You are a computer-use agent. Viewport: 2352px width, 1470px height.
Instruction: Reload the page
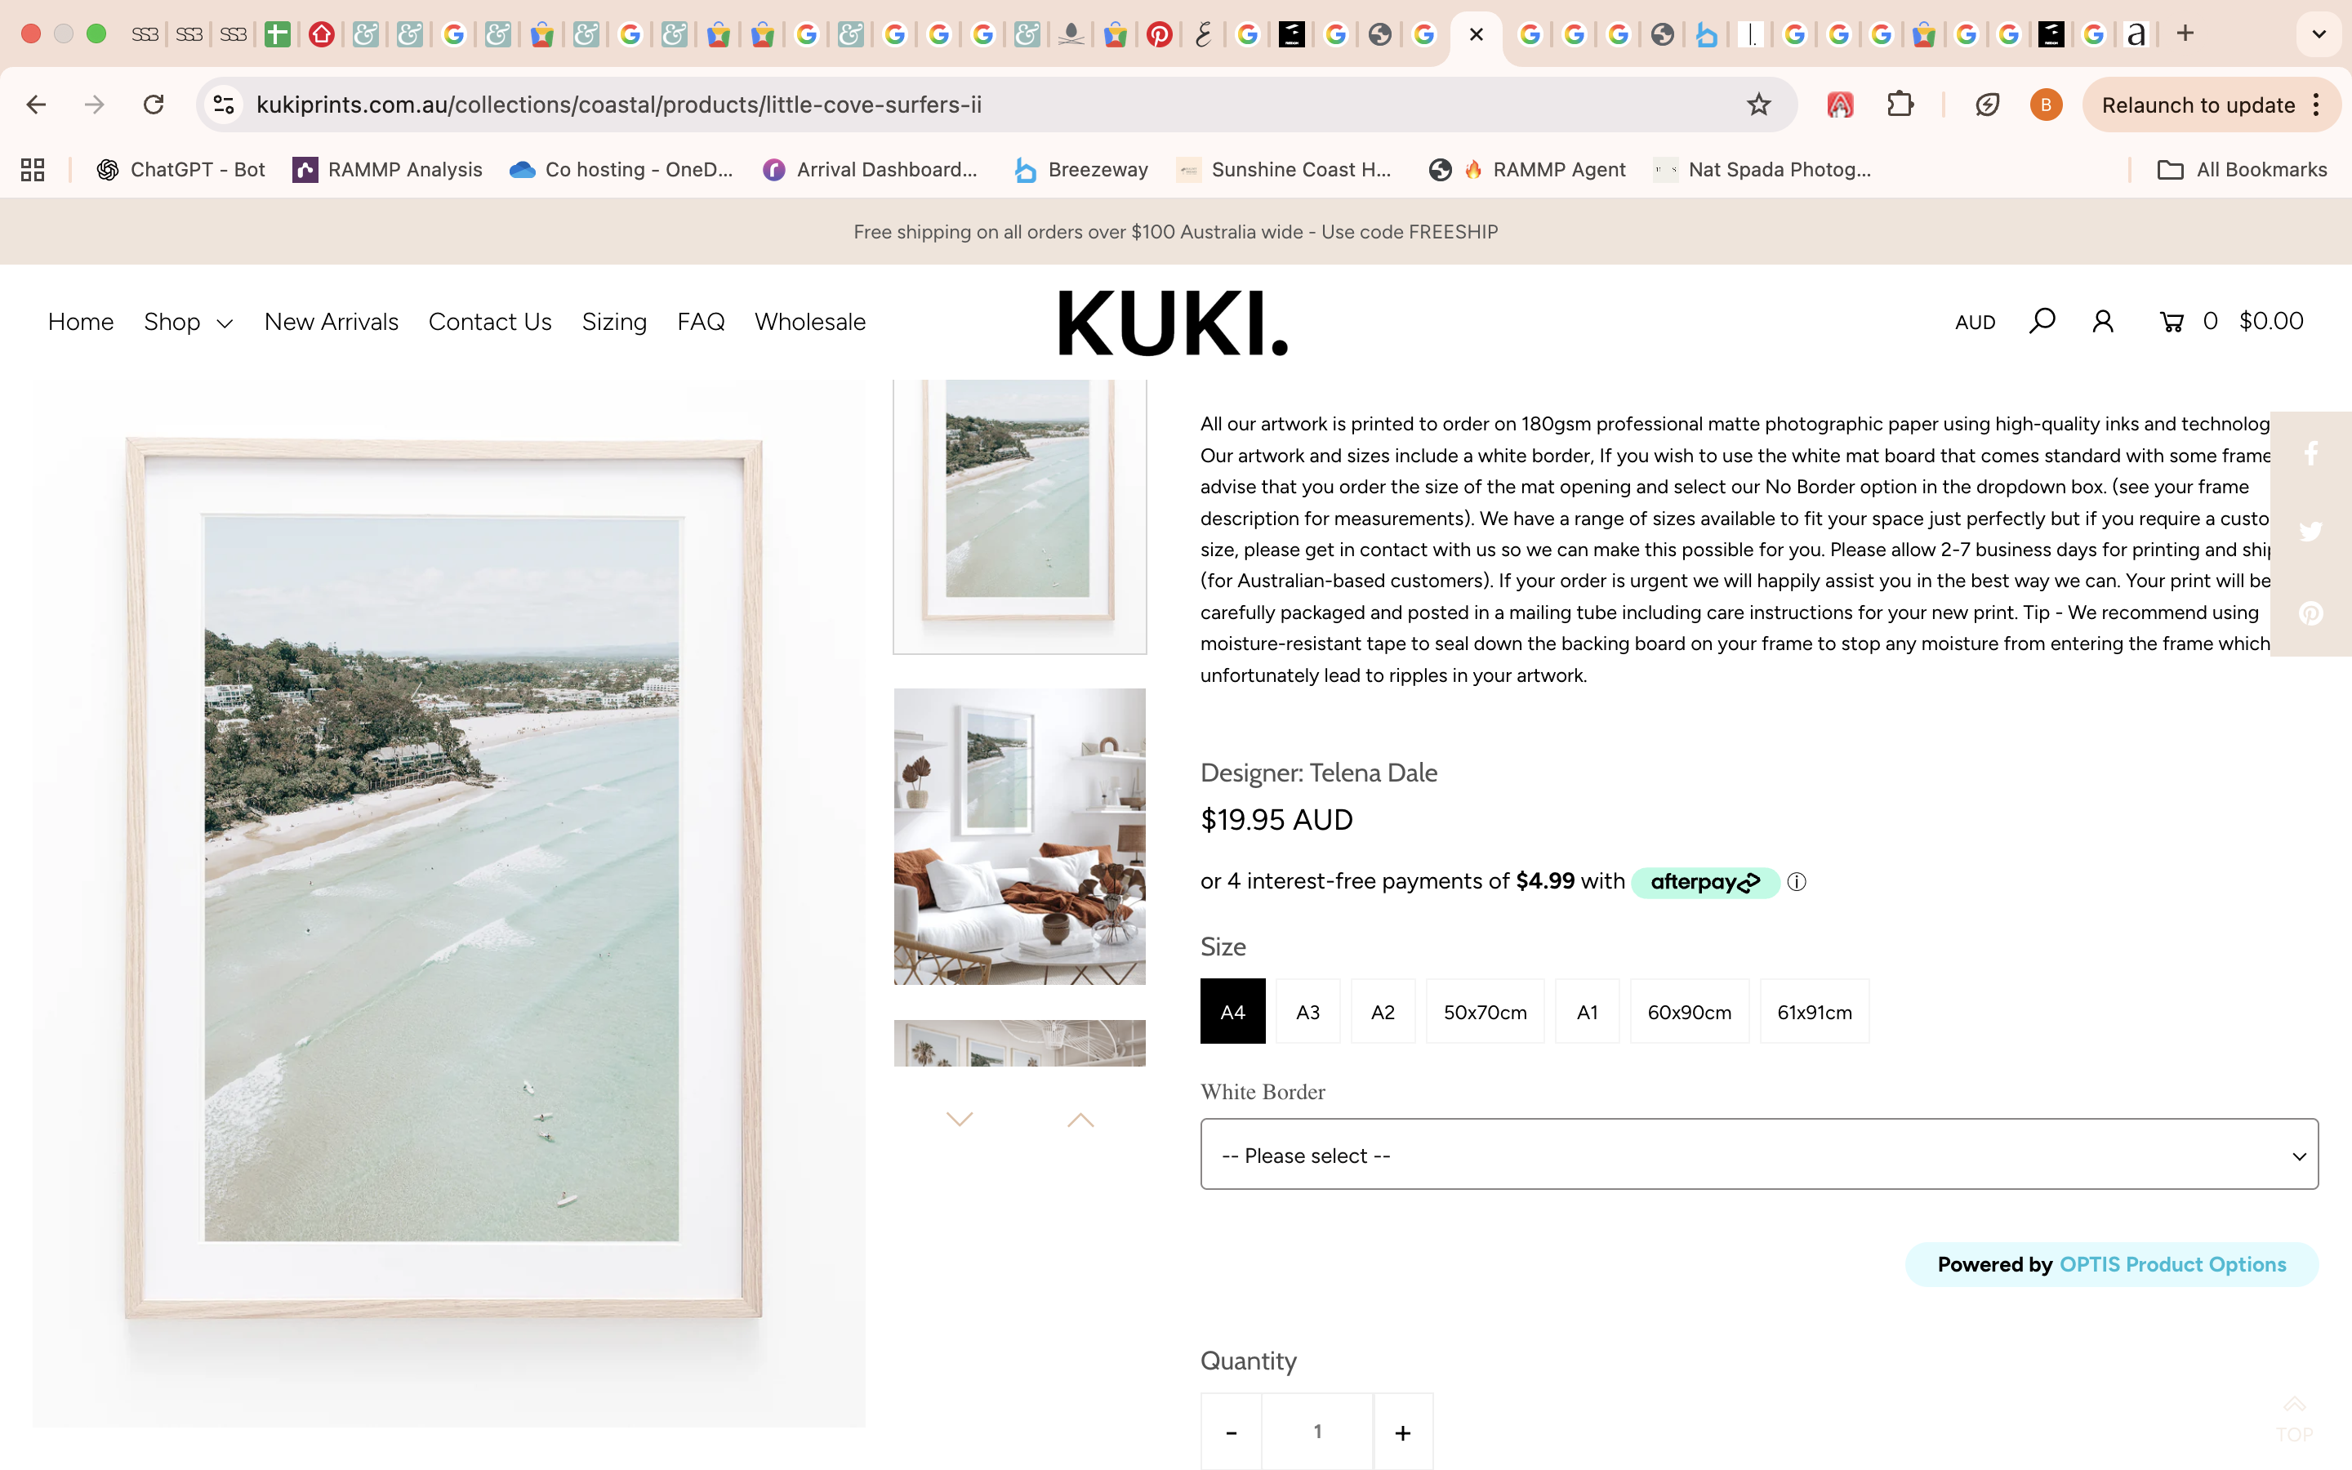pos(154,105)
